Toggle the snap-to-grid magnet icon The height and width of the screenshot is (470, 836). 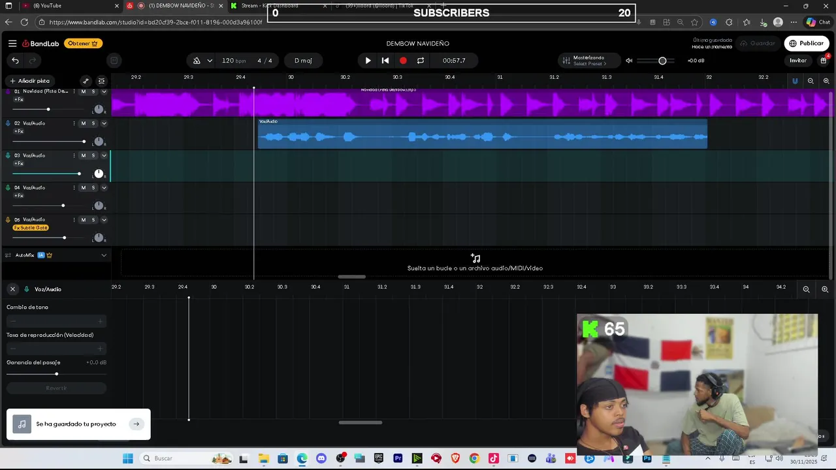[x=795, y=81]
